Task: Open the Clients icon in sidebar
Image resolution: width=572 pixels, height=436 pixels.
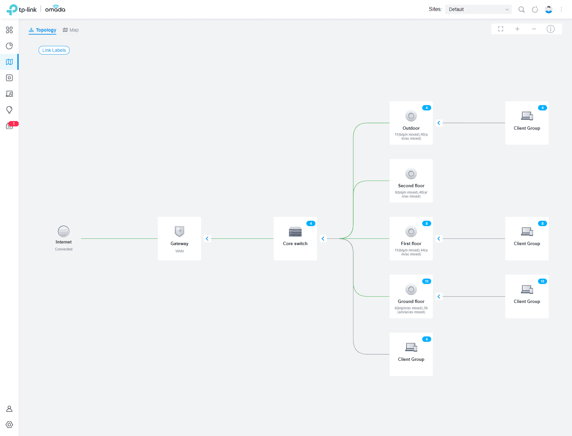Action: point(9,94)
